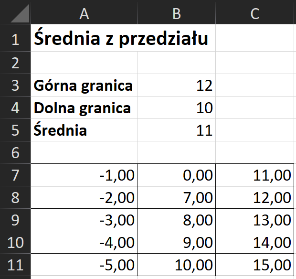
Task: Select the cell containing -1,00
Action: pyautogui.click(x=84, y=175)
